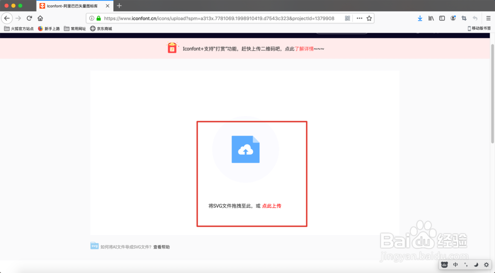This screenshot has height=273, width=495.
Task: Open the Firefox account icon
Action: pos(453,18)
